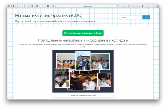Click the circular clock toolbar icon
Screen dimensions: 166x109
coord(129,6)
